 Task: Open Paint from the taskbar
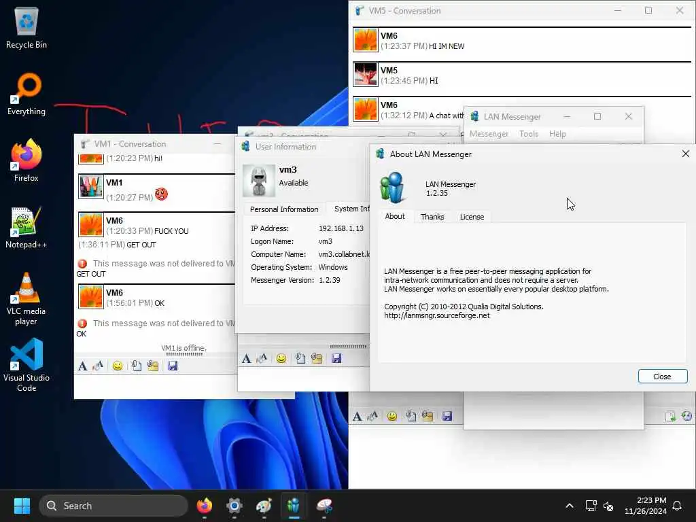pyautogui.click(x=264, y=506)
